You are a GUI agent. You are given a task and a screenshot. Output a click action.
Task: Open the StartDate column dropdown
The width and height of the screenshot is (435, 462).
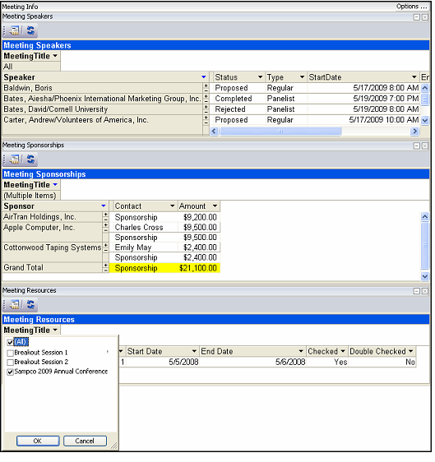click(x=414, y=77)
